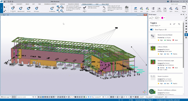Switch to the REBAR ribbon tab
Image resolution: width=188 pixels, height=101 pixels.
(x=27, y=4)
